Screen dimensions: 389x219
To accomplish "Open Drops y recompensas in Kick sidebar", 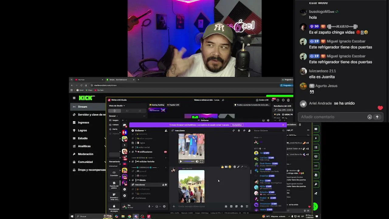I will [88, 170].
